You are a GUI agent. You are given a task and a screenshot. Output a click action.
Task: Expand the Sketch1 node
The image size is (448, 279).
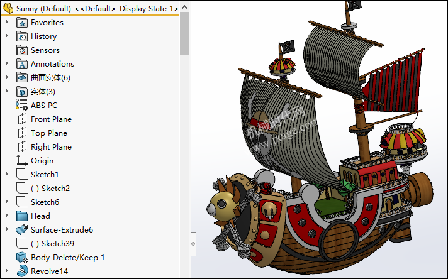pyautogui.click(x=7, y=173)
